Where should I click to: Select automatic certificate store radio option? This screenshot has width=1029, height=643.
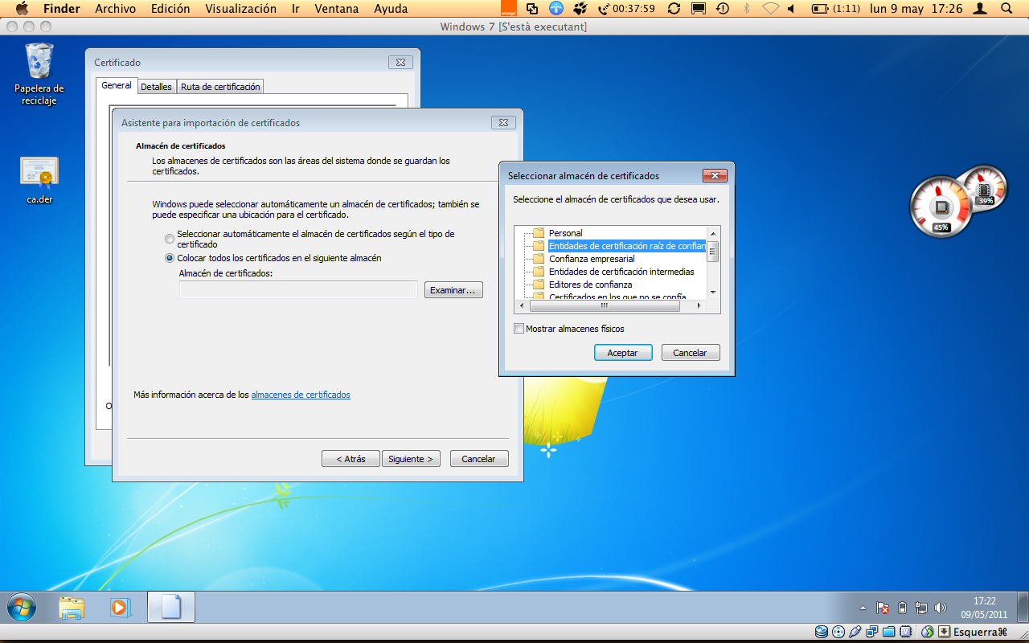pos(169,239)
